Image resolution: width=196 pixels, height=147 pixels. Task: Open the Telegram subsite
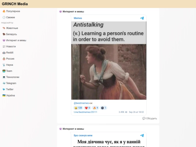[11, 83]
